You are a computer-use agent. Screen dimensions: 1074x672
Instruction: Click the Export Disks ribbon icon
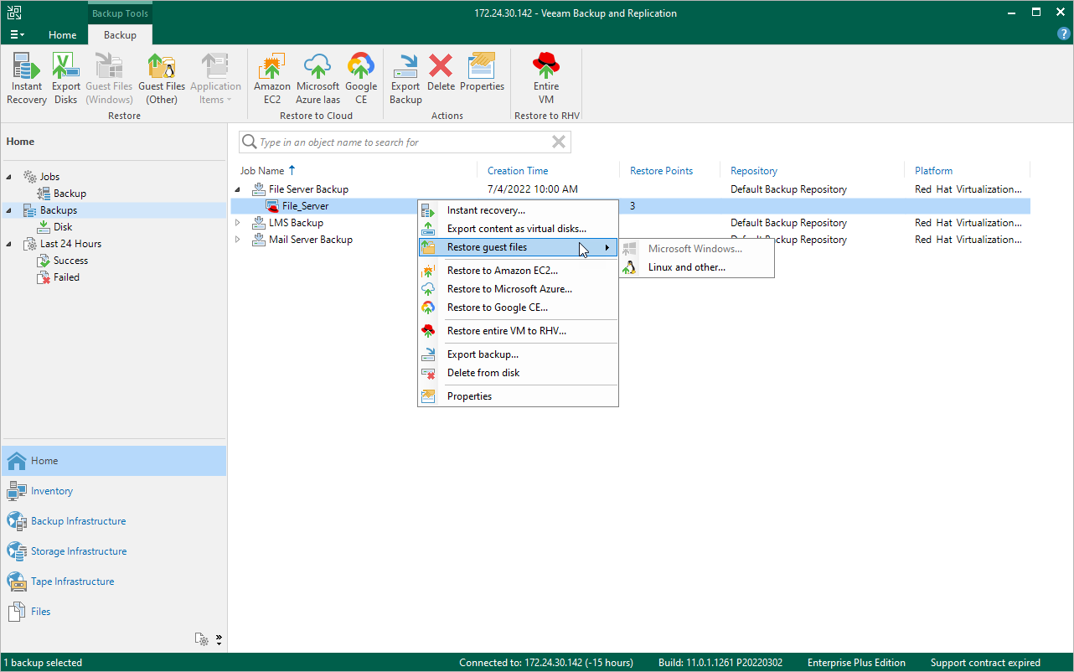click(x=66, y=79)
